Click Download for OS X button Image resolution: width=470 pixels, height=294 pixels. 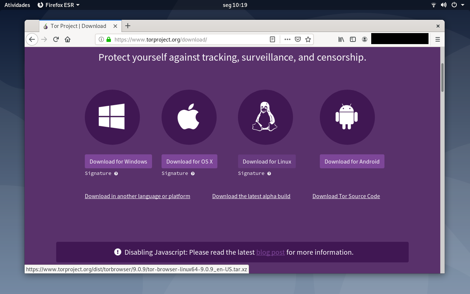pyautogui.click(x=189, y=161)
